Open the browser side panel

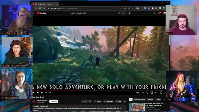click(x=160, y=8)
